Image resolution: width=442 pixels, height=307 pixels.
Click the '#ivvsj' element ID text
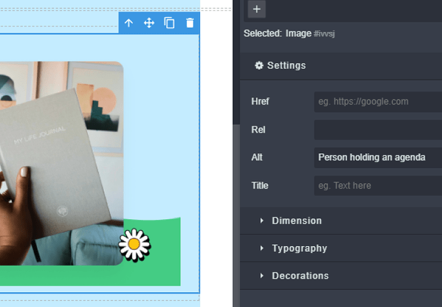324,34
